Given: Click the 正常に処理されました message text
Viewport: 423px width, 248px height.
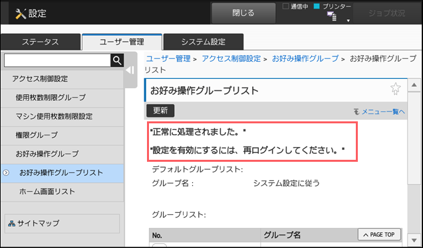Looking at the screenshot, I should coord(198,132).
